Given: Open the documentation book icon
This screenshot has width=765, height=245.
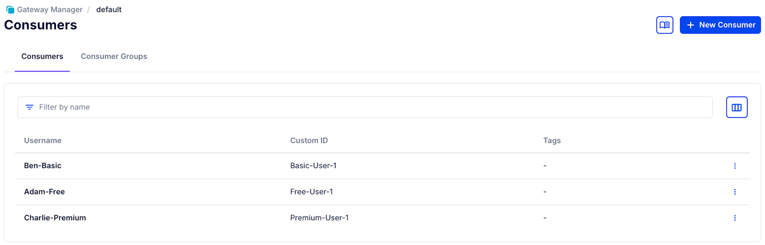Looking at the screenshot, I should pyautogui.click(x=664, y=25).
